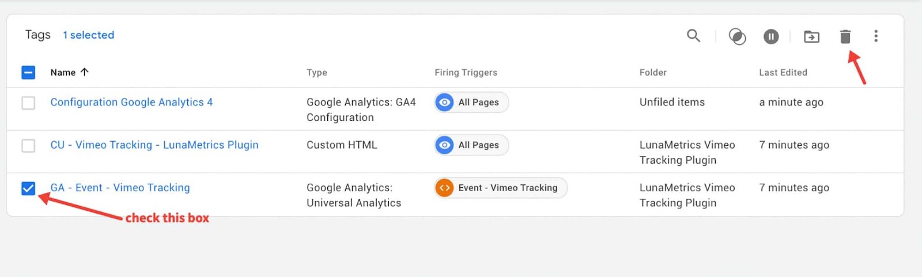Click the eye icon in first All Pages trigger
The height and width of the screenshot is (277, 922).
tap(444, 103)
